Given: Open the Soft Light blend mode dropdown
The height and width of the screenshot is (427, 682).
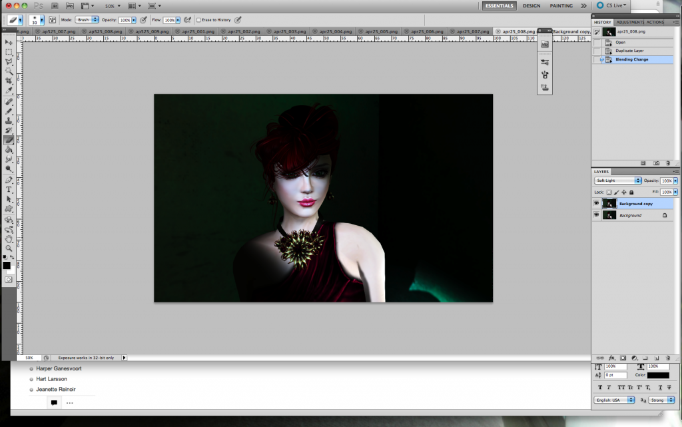Looking at the screenshot, I should click(617, 181).
